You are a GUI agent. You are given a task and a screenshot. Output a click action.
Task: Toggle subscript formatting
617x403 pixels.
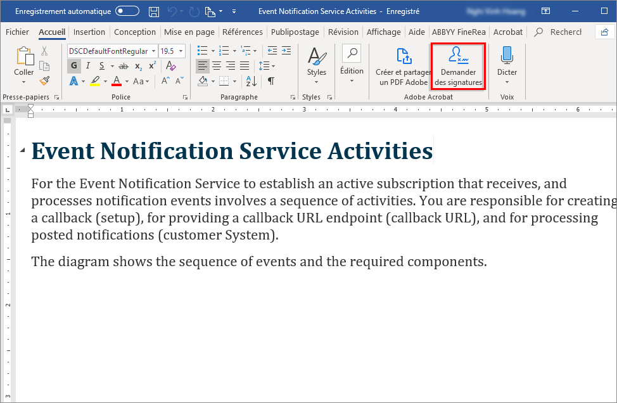click(x=139, y=66)
